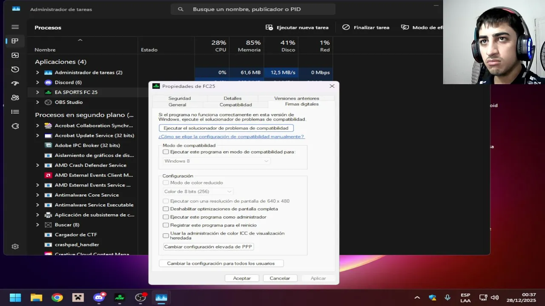Viewport: 545px width, 306px height.
Task: Click OBS Studio process icon
Action: [x=48, y=102]
